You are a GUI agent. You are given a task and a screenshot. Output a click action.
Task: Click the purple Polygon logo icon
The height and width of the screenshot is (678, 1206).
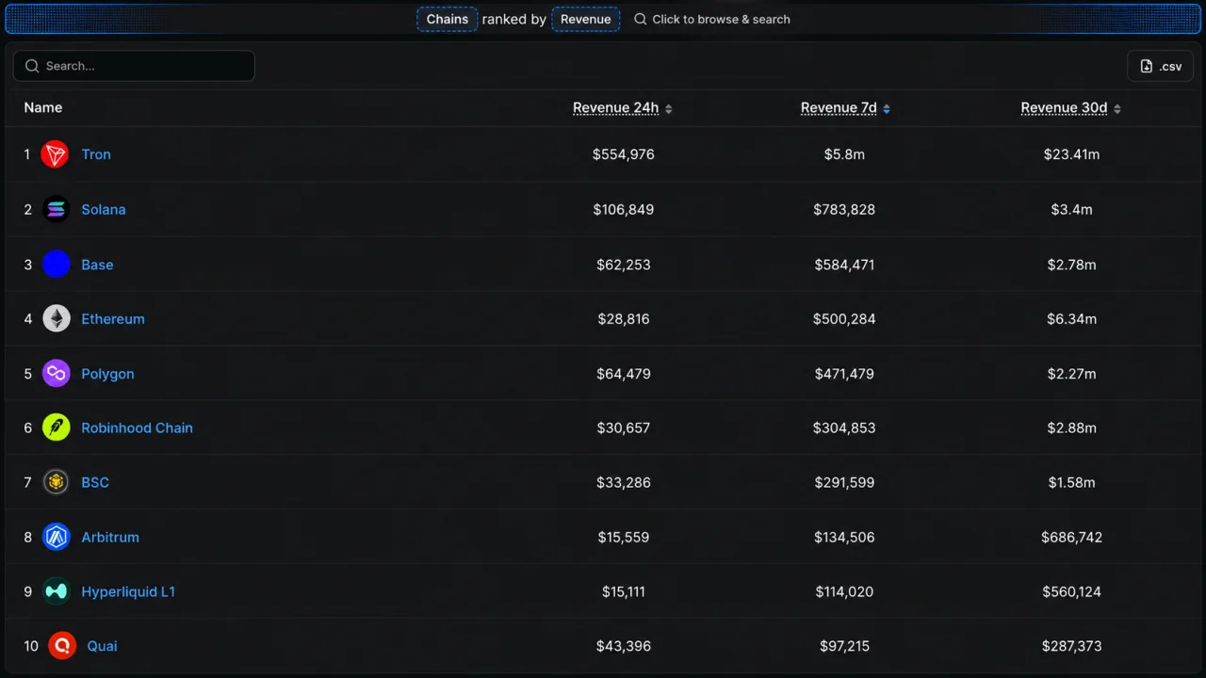click(57, 374)
